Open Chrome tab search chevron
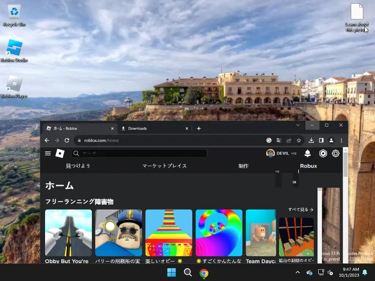Image resolution: width=375 pixels, height=281 pixels. point(298,125)
